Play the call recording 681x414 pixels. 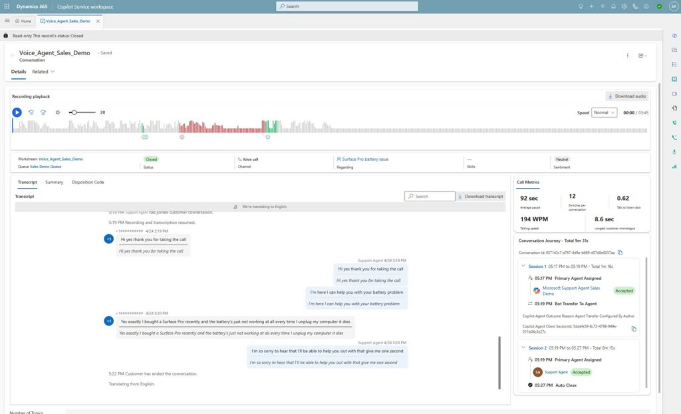pyautogui.click(x=17, y=112)
